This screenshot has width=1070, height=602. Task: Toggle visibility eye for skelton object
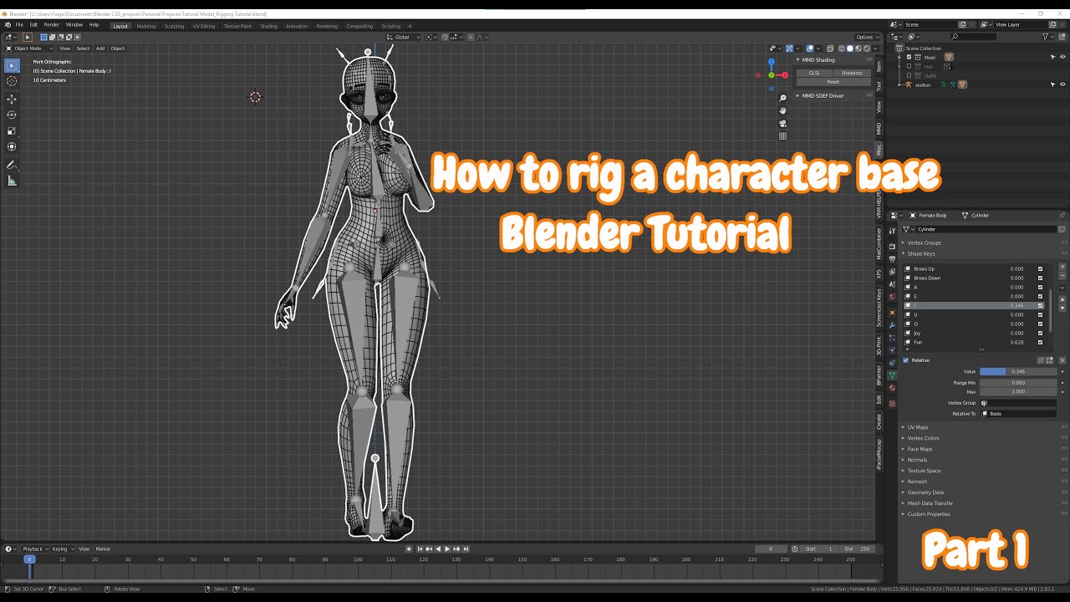[x=1062, y=84]
